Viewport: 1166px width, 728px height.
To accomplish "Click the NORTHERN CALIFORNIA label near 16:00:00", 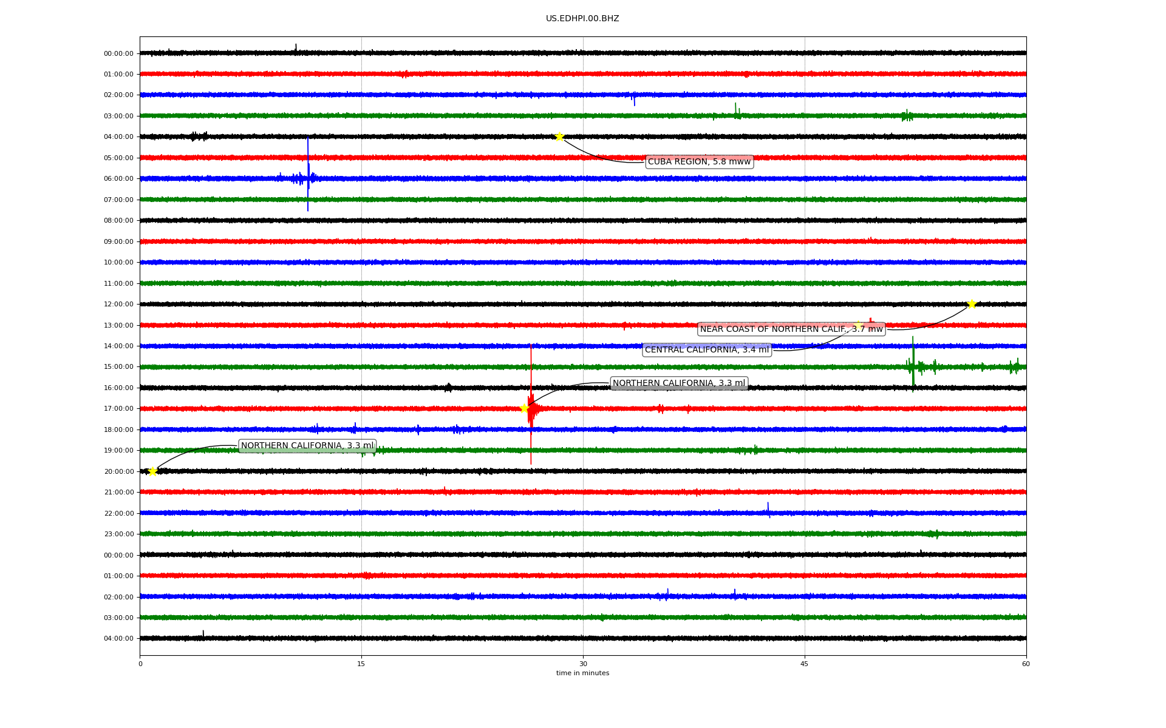I will tap(678, 383).
